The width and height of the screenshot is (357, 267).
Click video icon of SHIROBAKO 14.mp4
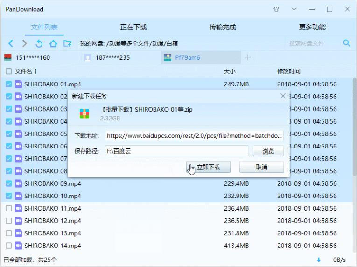(x=19, y=246)
